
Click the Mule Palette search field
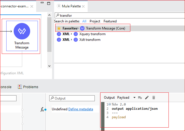[x=120, y=16]
